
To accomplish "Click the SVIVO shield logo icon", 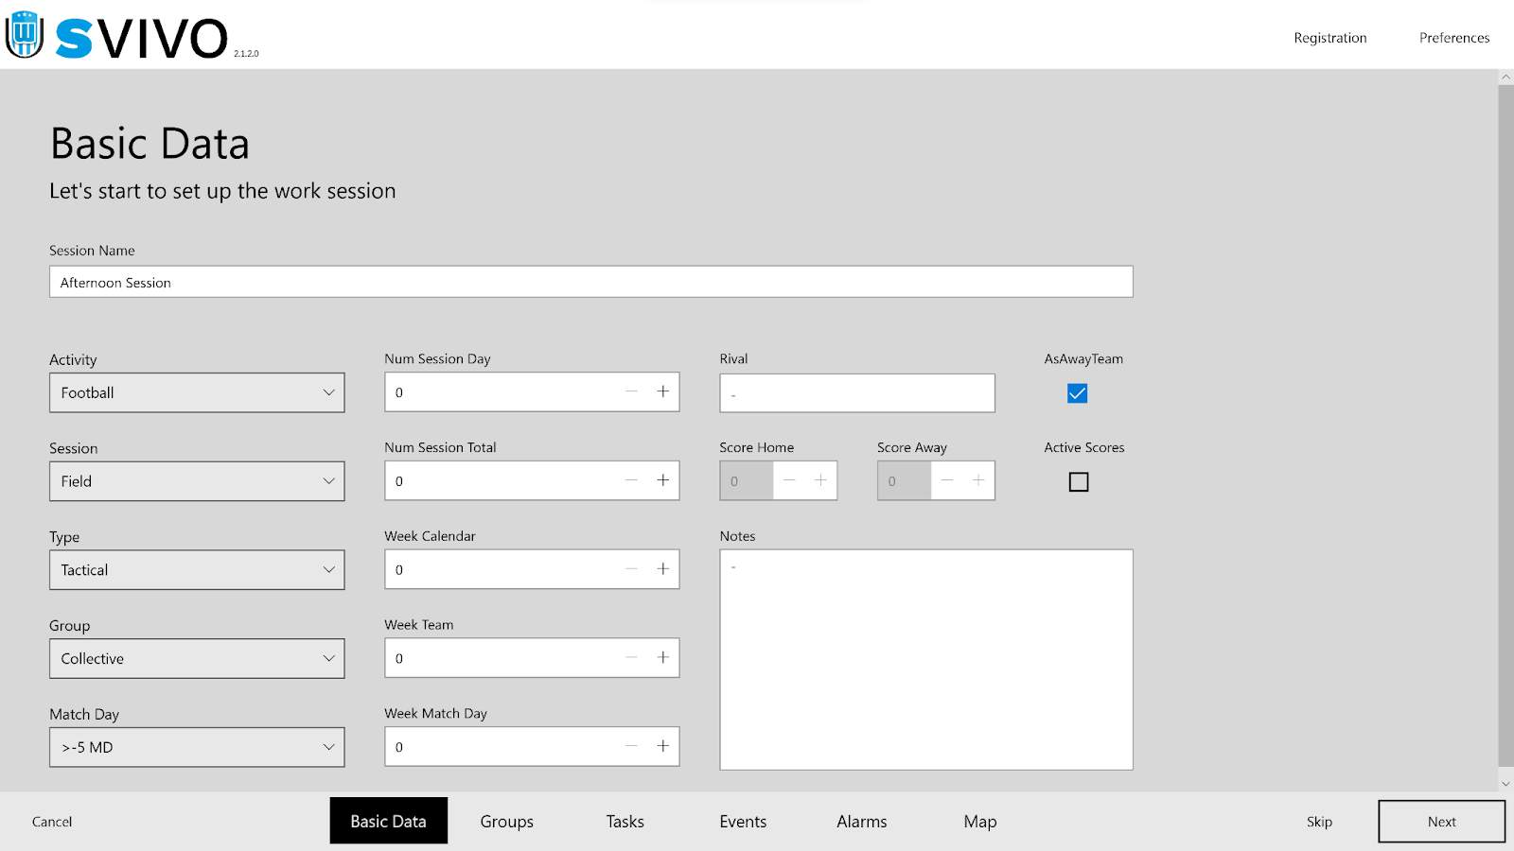I will (25, 35).
